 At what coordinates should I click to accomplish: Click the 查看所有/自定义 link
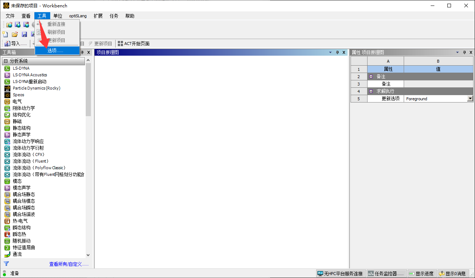pyautogui.click(x=69, y=264)
